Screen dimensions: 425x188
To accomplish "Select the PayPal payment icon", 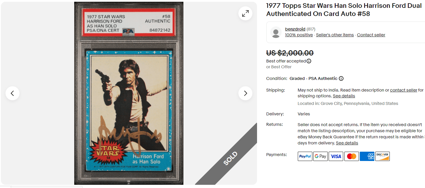I will tap(305, 156).
